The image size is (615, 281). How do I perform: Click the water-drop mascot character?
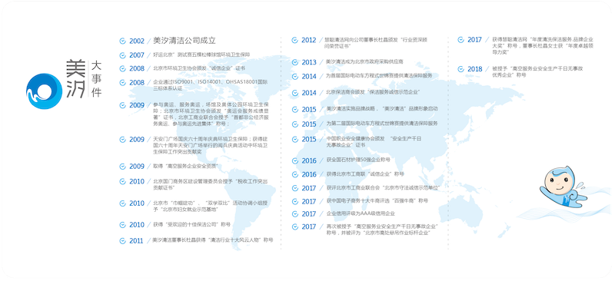[563, 187]
